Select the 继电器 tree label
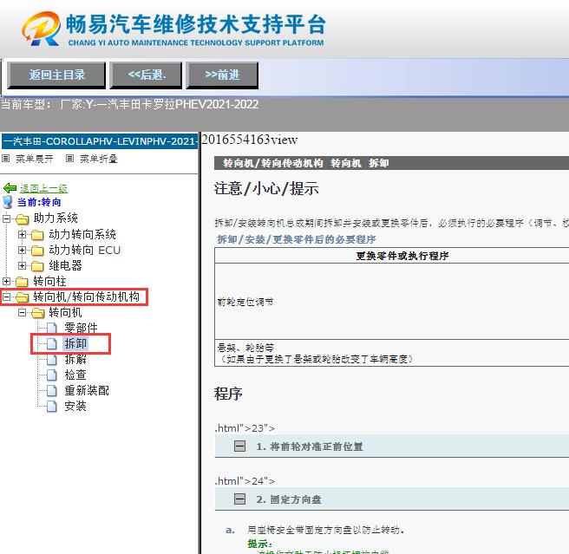 click(x=65, y=265)
